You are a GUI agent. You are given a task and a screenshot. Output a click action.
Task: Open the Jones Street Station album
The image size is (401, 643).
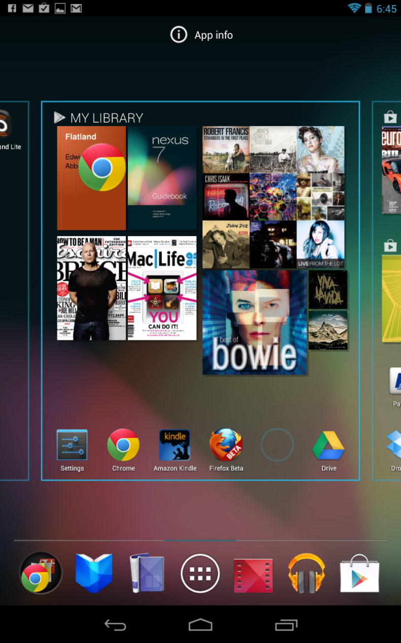click(x=273, y=150)
